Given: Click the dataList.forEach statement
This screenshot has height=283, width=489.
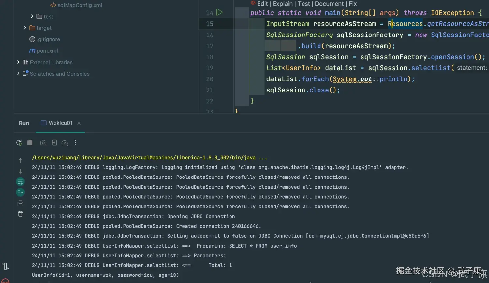Looking at the screenshot, I should pyautogui.click(x=340, y=79).
